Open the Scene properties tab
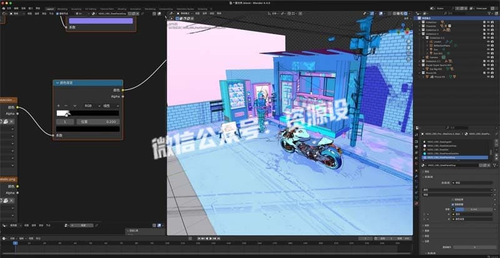500x258 pixels. pyautogui.click(x=416, y=158)
